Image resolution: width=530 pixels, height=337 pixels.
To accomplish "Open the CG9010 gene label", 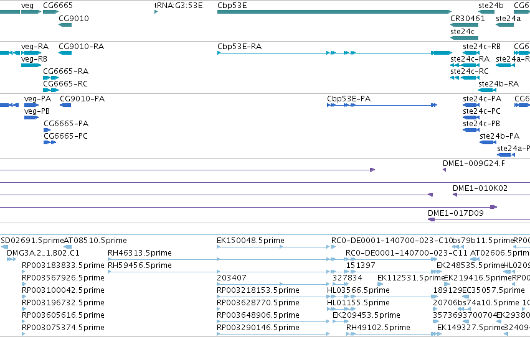I will (73, 18).
